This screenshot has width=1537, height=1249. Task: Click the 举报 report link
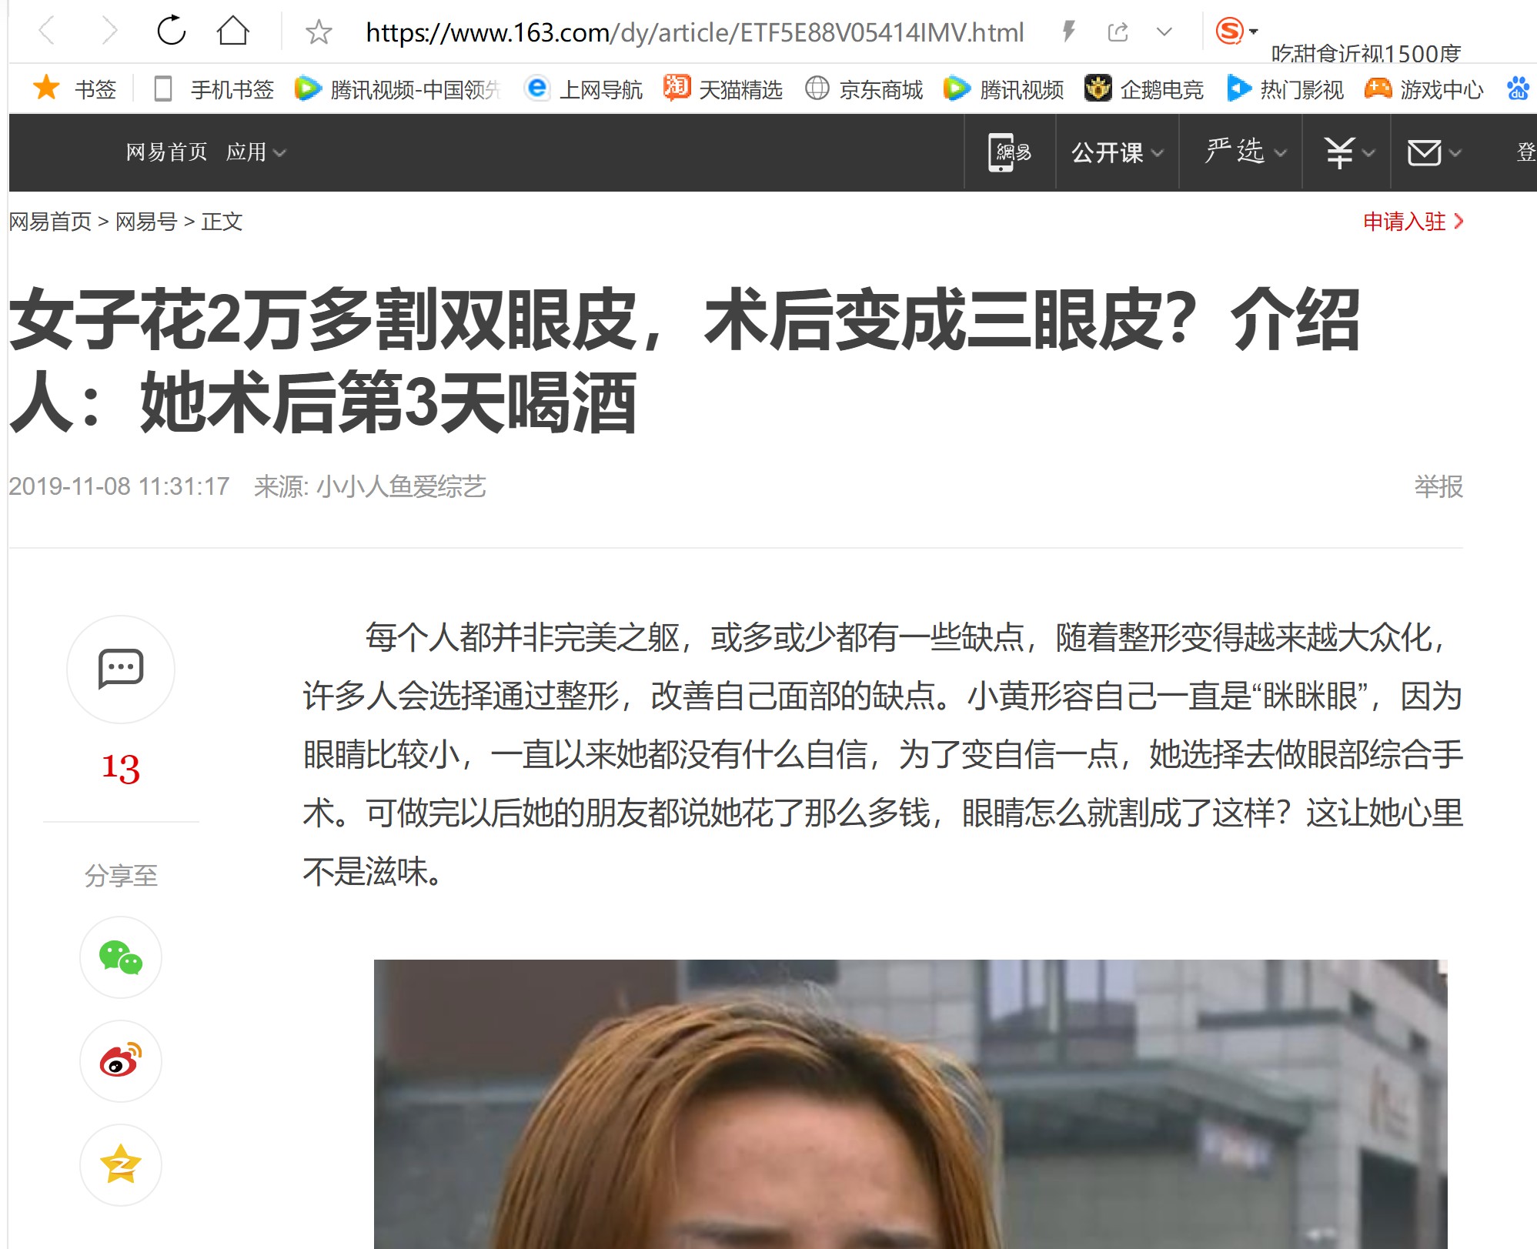pos(1438,486)
